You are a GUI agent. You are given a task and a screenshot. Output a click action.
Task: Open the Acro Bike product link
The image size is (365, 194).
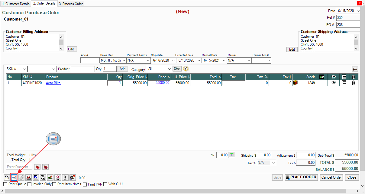click(x=53, y=83)
